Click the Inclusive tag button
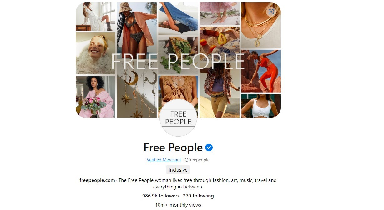384x210 pixels. [x=178, y=170]
